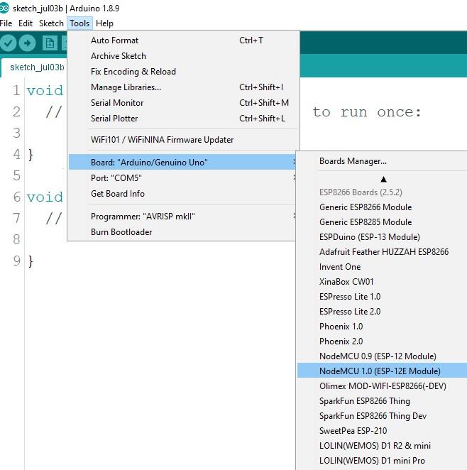Choose Fix Encoding & Reload

coord(182,72)
